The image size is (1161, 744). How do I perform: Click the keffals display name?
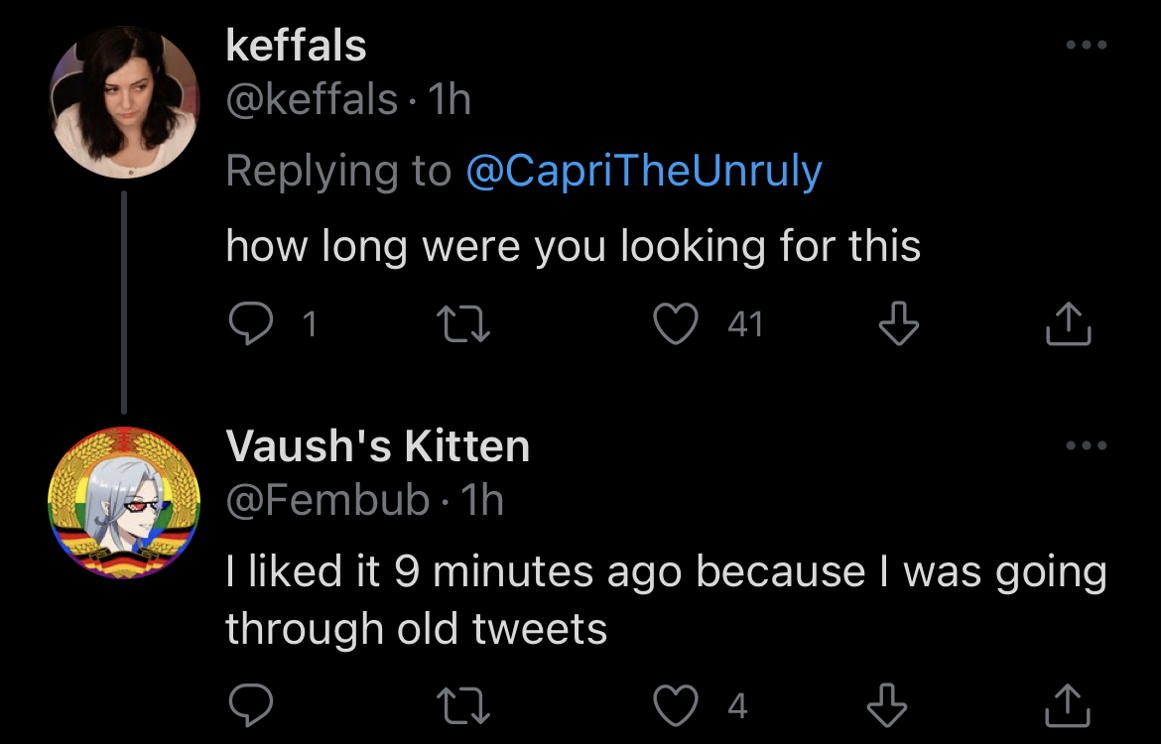[296, 46]
